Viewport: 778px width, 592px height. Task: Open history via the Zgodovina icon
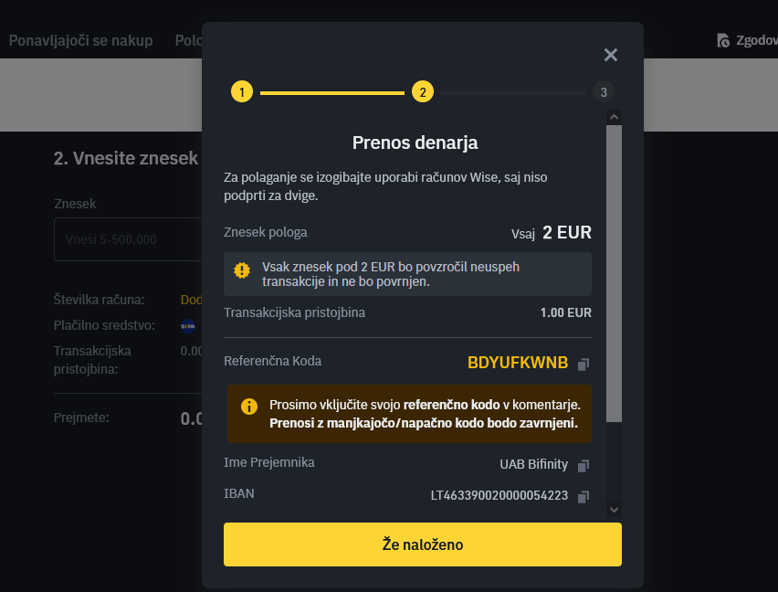(x=723, y=41)
